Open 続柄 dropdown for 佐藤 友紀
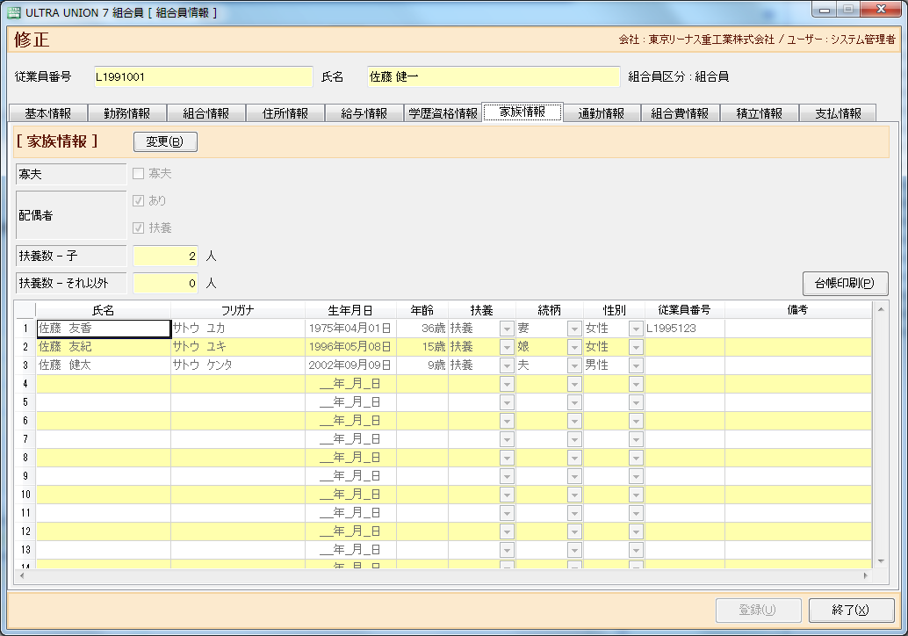 [574, 347]
